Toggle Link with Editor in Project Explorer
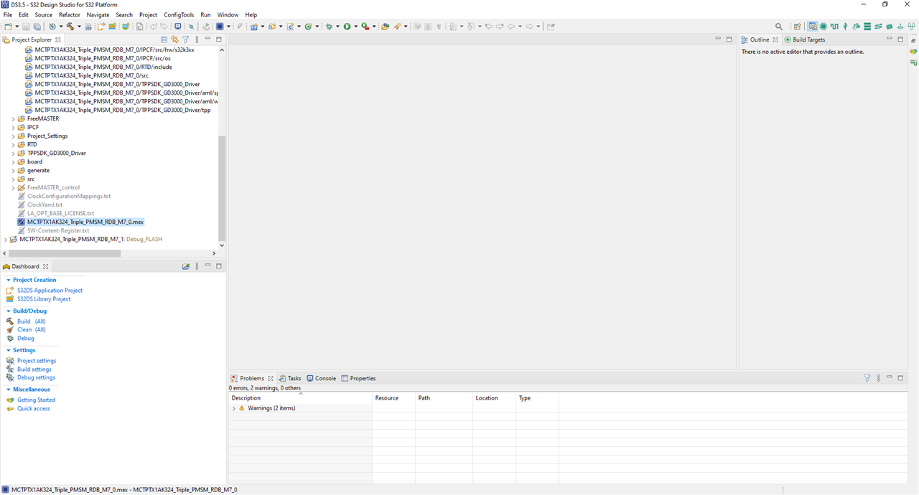The width and height of the screenshot is (919, 495). [174, 39]
